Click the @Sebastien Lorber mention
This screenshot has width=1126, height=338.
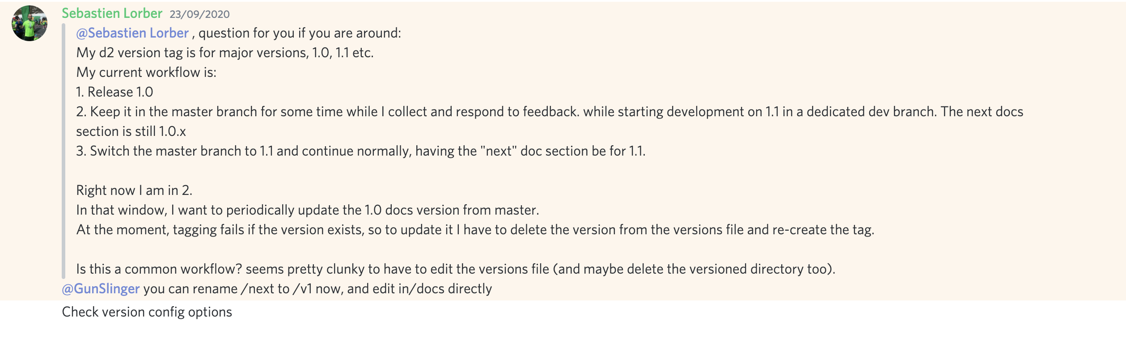131,33
